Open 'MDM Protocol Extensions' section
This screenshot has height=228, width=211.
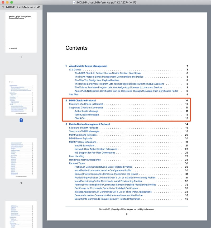tap(83, 142)
